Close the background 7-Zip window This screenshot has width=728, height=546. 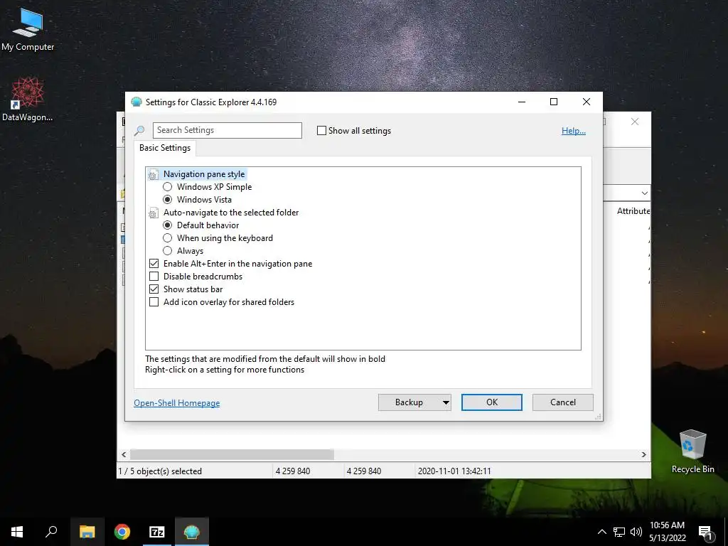[635, 122]
